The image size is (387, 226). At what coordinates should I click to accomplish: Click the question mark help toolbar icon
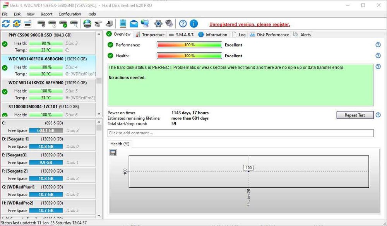pyautogui.click(x=183, y=24)
